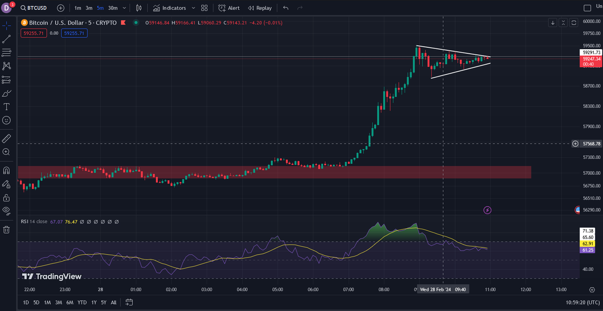Select the YTD date range
Screen dimensions: 603x311
click(82, 302)
